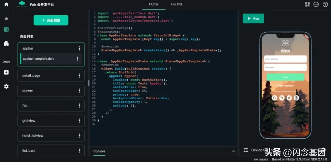
Task: Click Email Address field in phone preview
Action: (285, 59)
